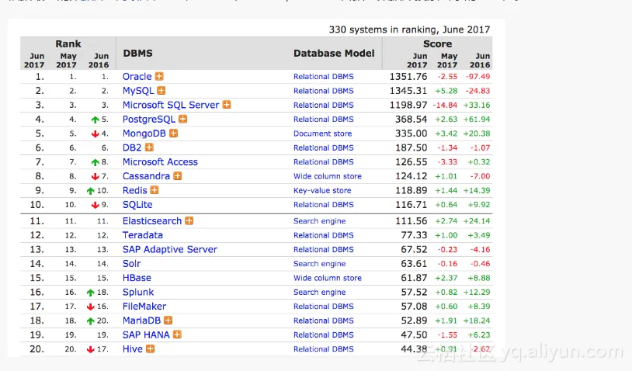This screenshot has height=371, width=632.
Task: Click Search engine in Elasticsearch row
Action: (320, 220)
